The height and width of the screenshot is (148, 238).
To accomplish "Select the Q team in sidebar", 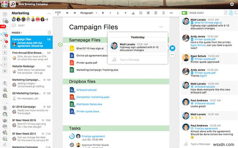I will pyautogui.click(x=5, y=47).
